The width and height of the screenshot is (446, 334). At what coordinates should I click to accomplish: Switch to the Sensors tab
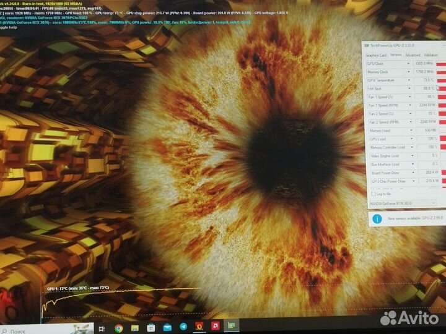click(x=396, y=55)
